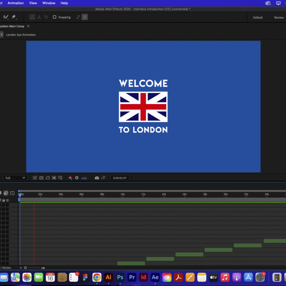Open Figma from the Dock
This screenshot has width=286, height=286.
pos(85,278)
